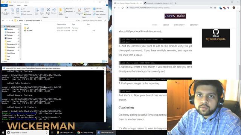This screenshot has width=241, height=135.
Task: Pin to Quick access in Explorer ribbon
Action: (x=5, y=12)
